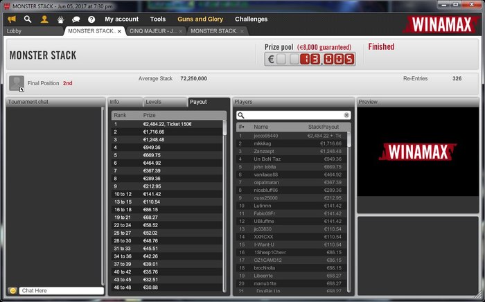485x302 pixels.
Task: Sort players by Stack/Payout column header
Action: pyautogui.click(x=324, y=127)
